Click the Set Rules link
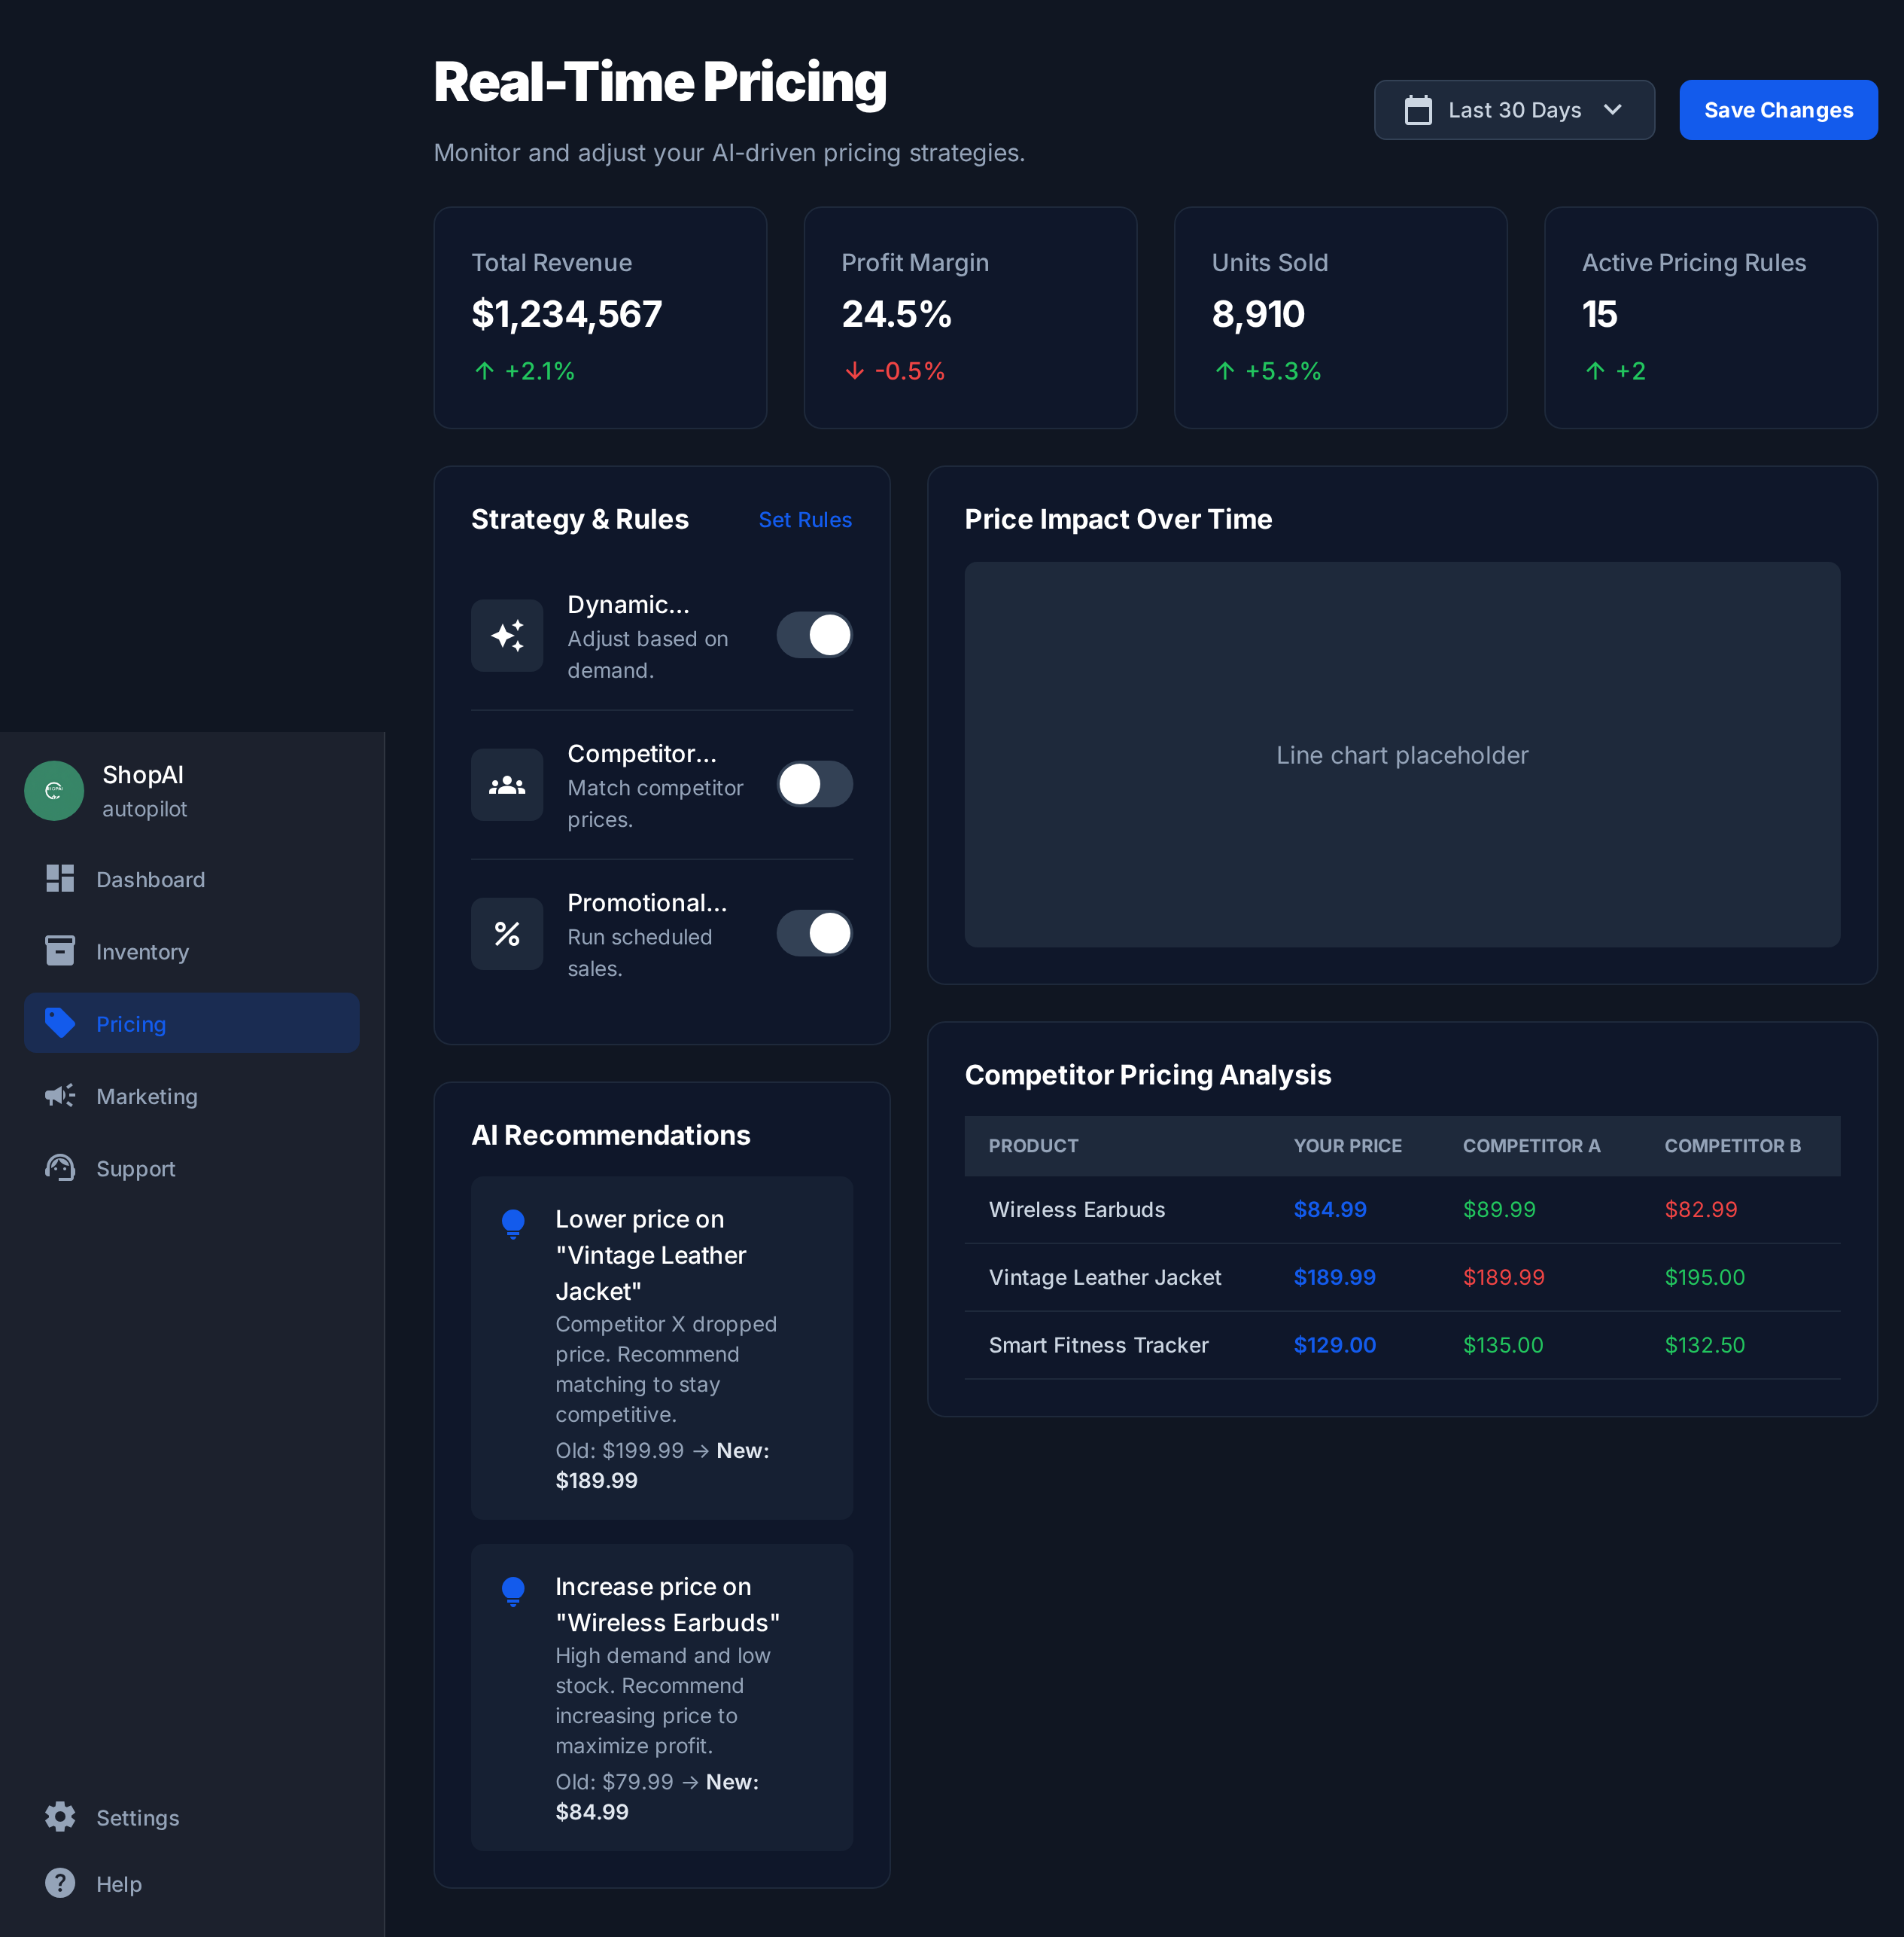The image size is (1904, 1937). point(804,520)
